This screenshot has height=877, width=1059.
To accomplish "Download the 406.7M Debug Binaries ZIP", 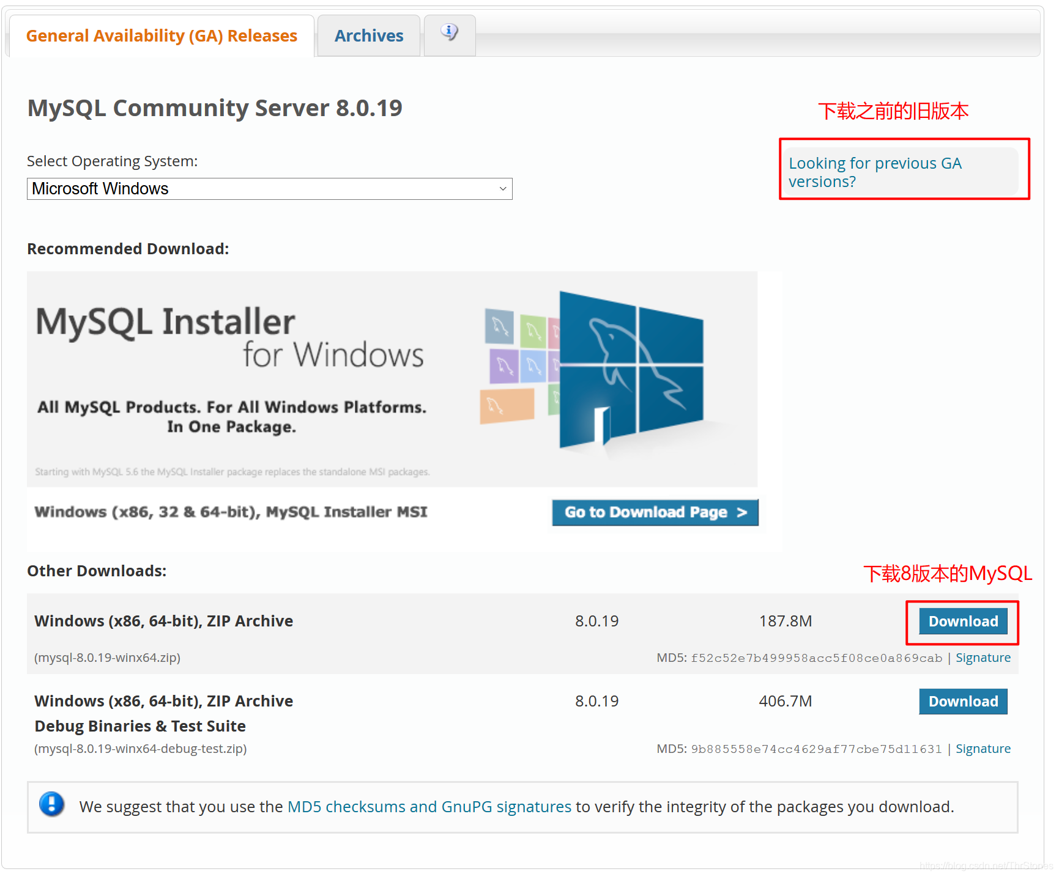I will 963,702.
